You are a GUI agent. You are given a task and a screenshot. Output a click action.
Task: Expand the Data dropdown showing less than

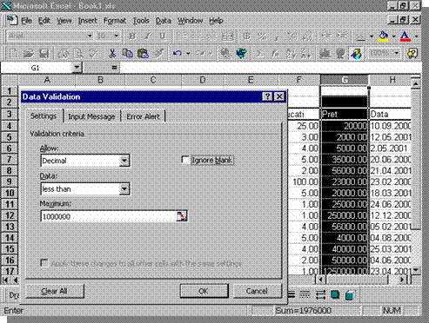point(124,188)
